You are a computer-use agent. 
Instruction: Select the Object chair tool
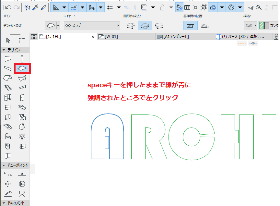[8, 137]
